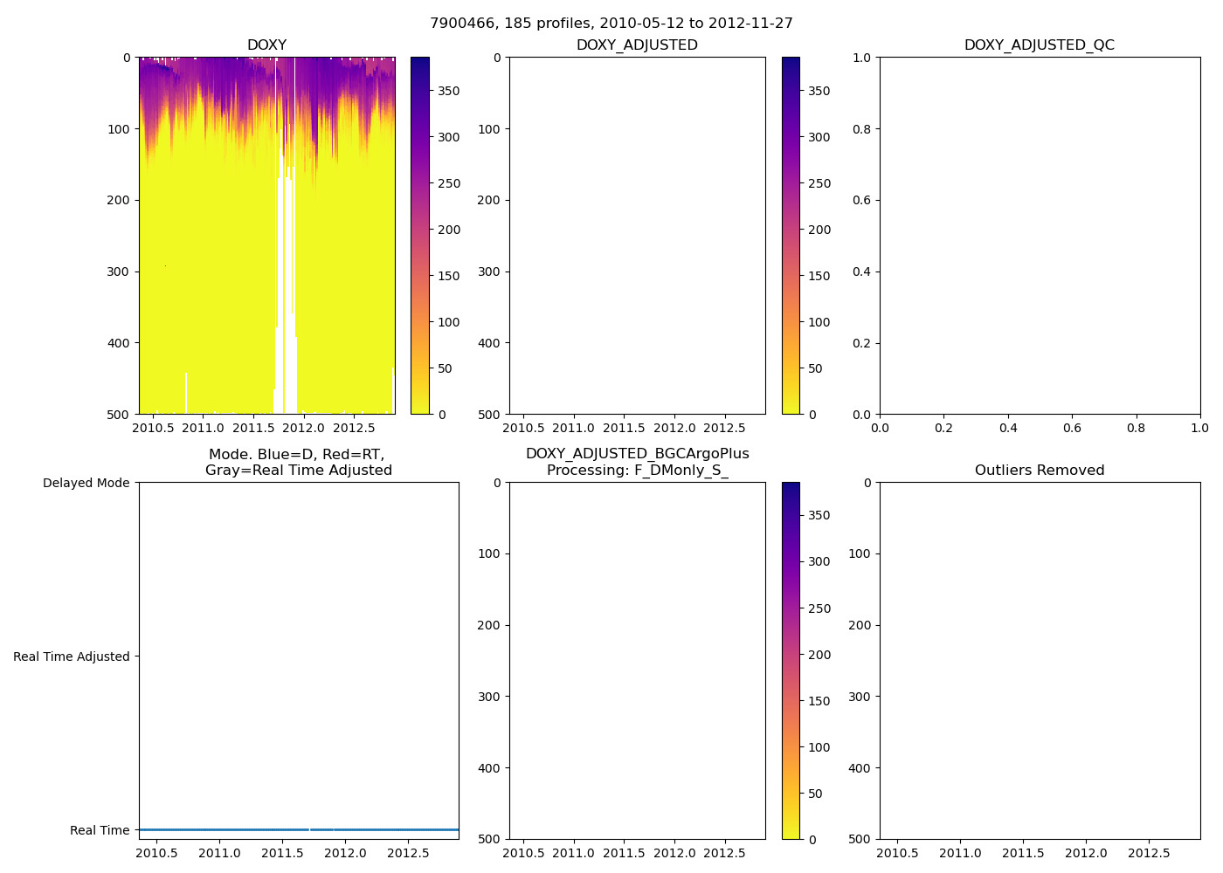Click the blue Real Time line in Mode plot

(262, 829)
